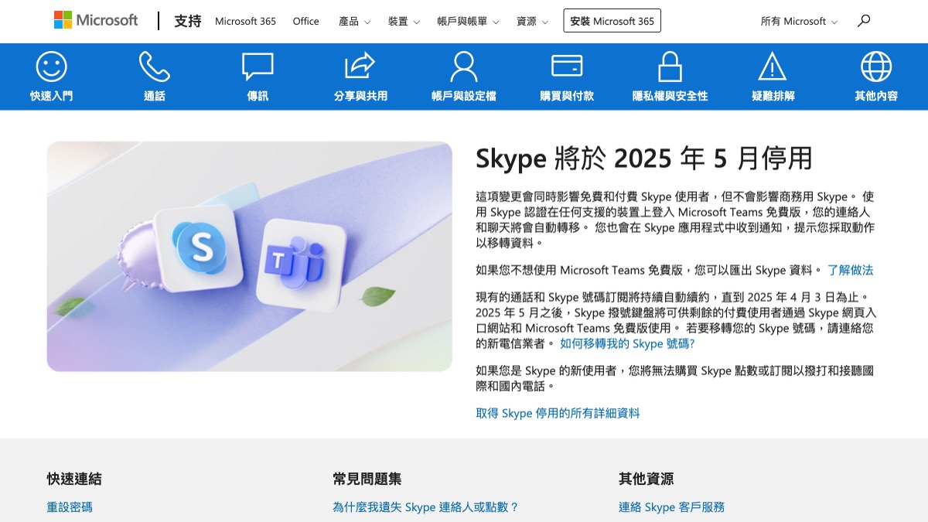
Task: Select the 通話 label in blue bar
Action: [x=155, y=97]
